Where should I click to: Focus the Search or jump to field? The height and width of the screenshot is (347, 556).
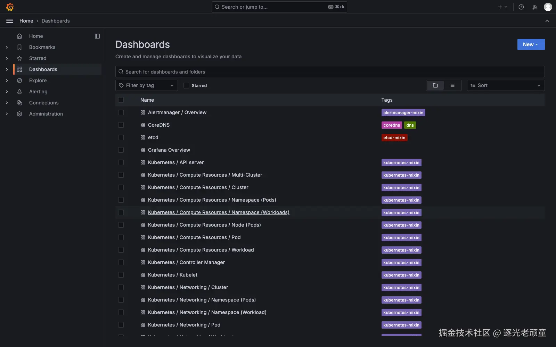coord(279,7)
